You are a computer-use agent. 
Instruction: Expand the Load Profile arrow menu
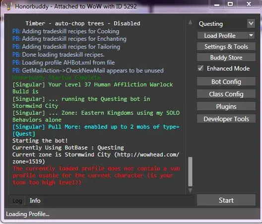[251, 36]
